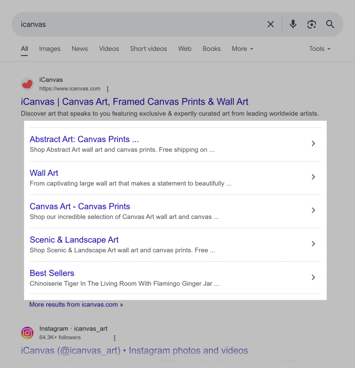Screen dimensions: 355x368
Task: Open the More tab dropdown
Action: [242, 49]
